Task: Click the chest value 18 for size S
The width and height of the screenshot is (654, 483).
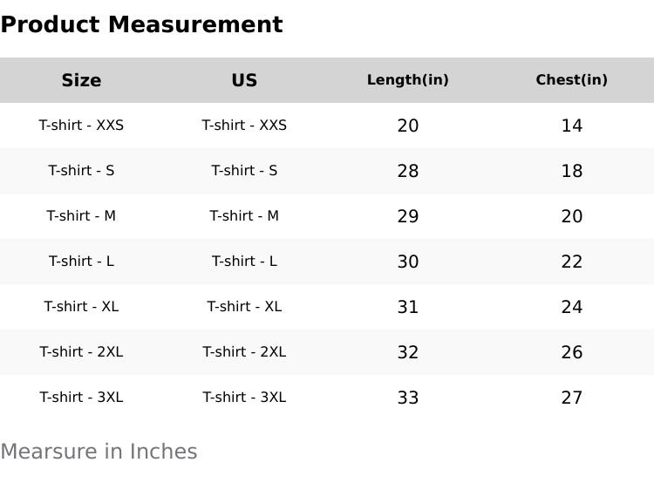Action: [x=571, y=171]
